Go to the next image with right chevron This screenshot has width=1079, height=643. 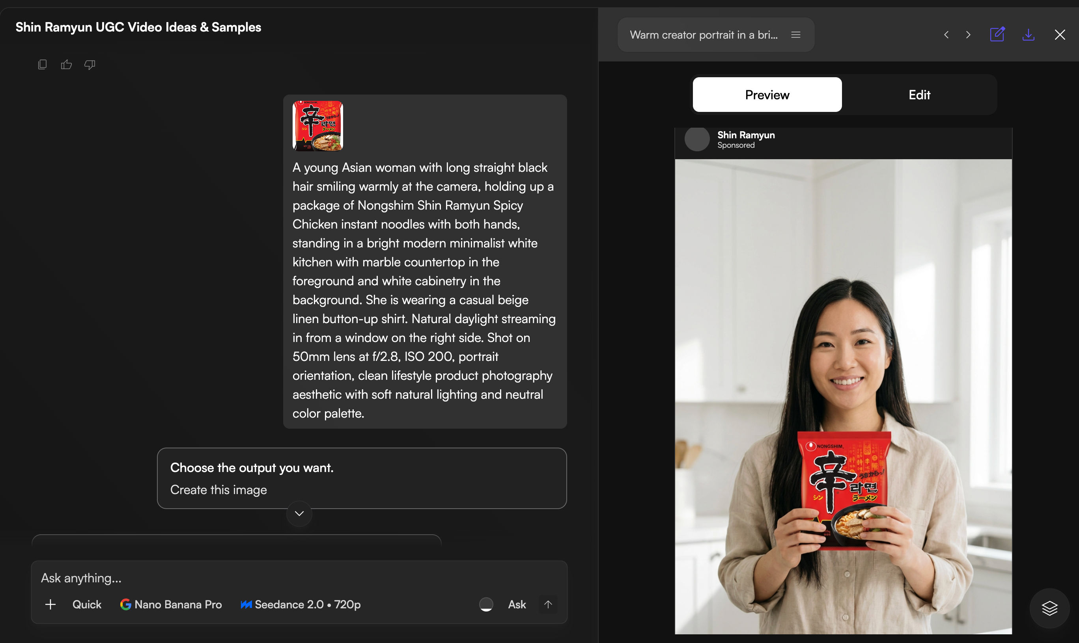click(968, 35)
